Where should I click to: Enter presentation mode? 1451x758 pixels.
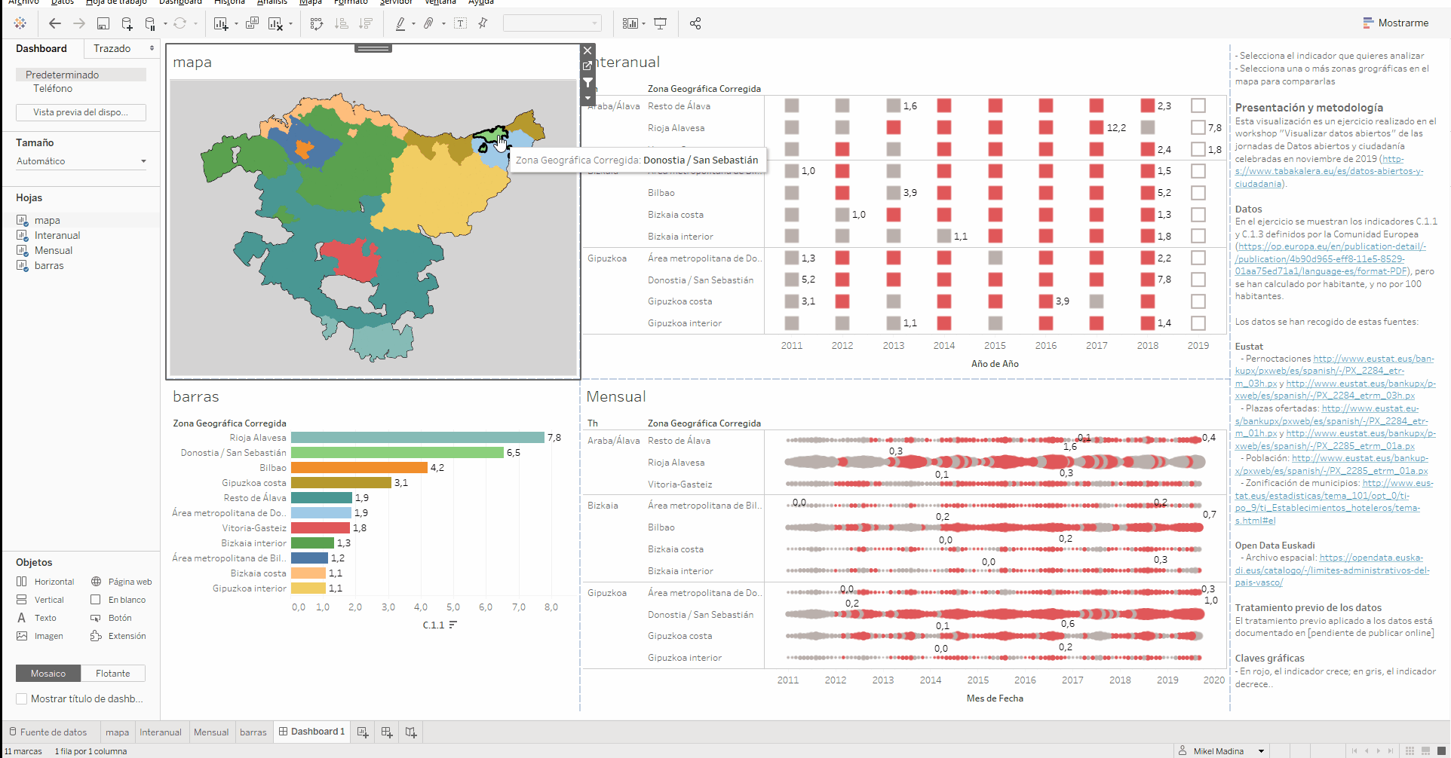(661, 24)
